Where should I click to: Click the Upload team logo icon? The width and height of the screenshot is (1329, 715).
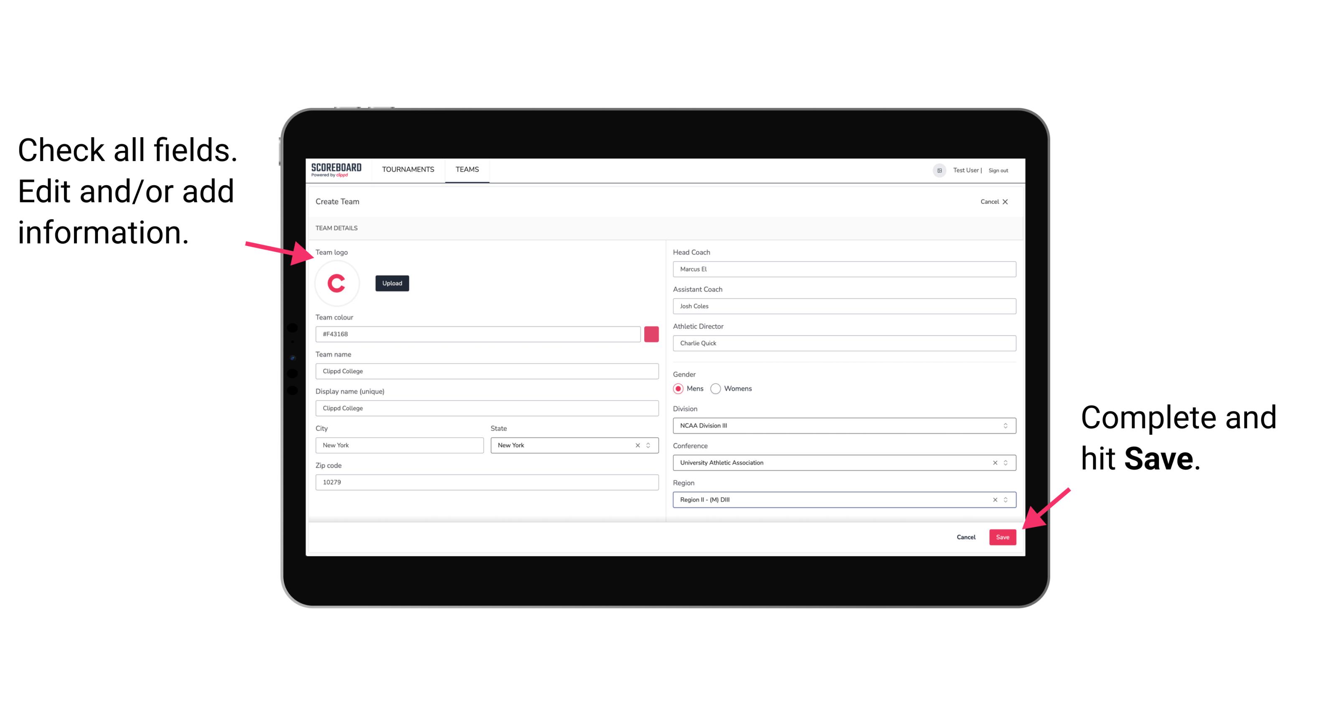[x=392, y=283]
